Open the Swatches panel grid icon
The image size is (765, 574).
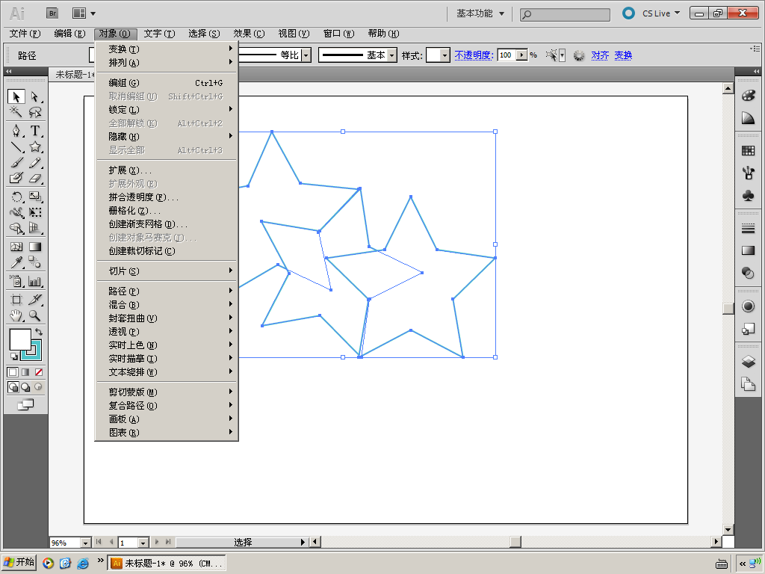pyautogui.click(x=748, y=151)
